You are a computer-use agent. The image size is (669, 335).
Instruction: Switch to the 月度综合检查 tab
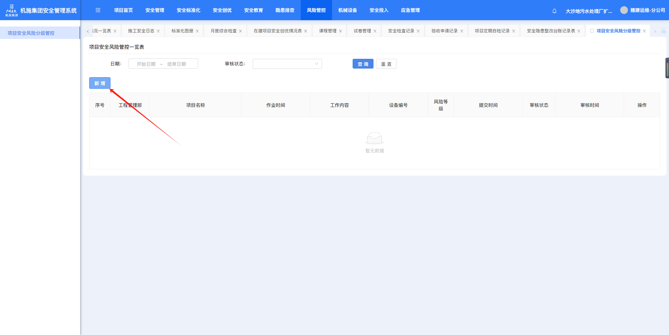click(223, 31)
